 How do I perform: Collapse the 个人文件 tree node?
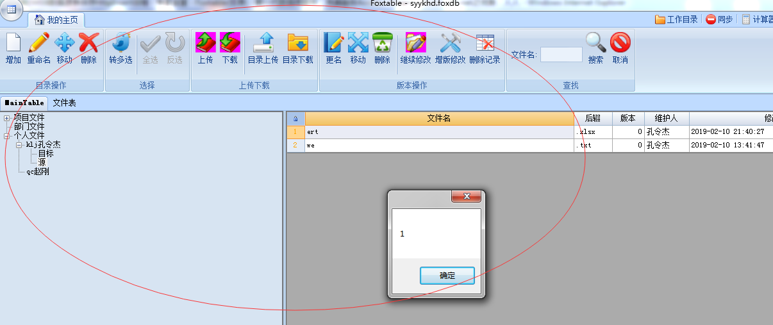[x=7, y=135]
